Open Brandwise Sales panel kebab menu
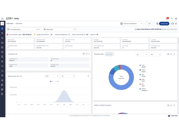Image resolution: width=179 pixels, height=134 pixels. (x=174, y=54)
